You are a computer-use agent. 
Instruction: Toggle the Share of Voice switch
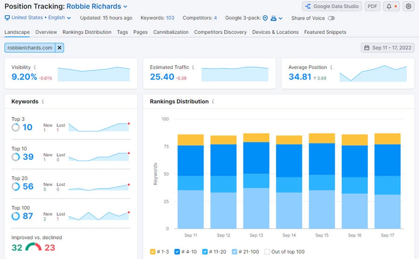click(x=331, y=18)
